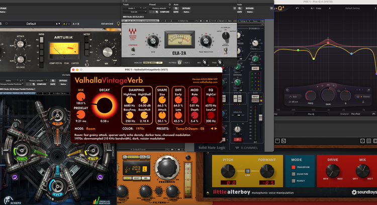Click CLA-2A COMPARE button
Viewport: 377px width, 205px height.
[x=164, y=12]
